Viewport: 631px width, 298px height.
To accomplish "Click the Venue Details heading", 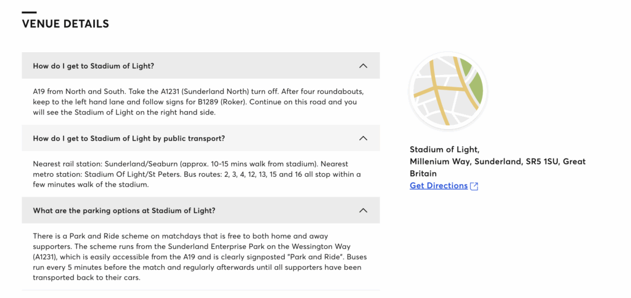I will pos(65,24).
